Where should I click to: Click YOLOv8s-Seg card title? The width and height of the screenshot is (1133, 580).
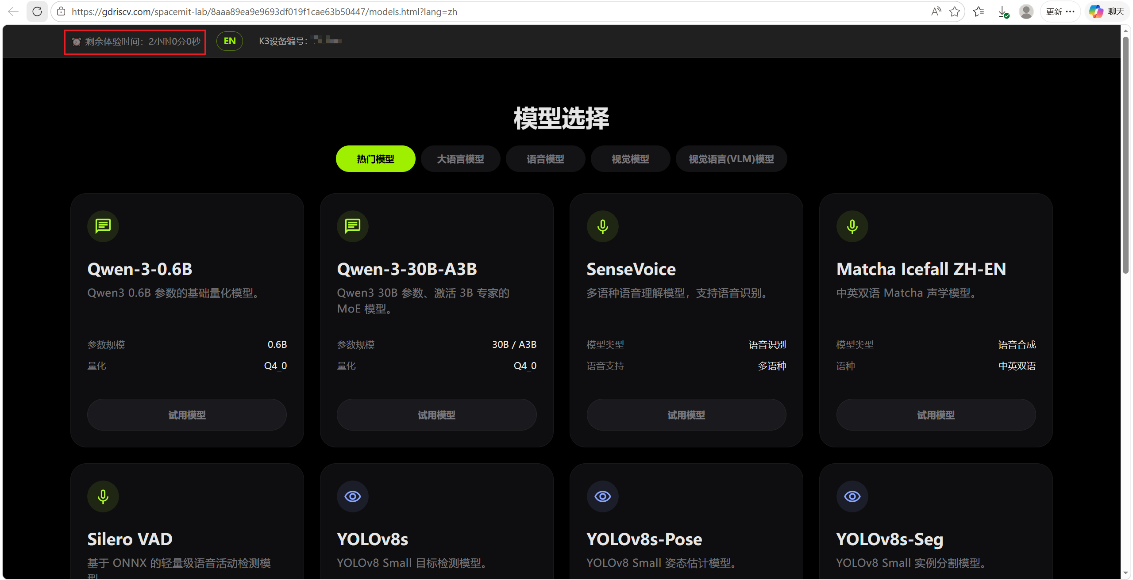890,539
